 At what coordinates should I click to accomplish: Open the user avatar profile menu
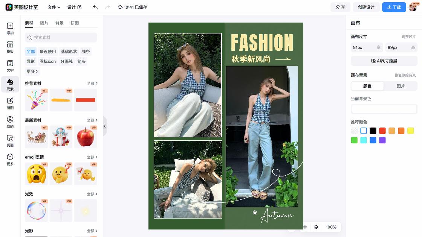(413, 7)
